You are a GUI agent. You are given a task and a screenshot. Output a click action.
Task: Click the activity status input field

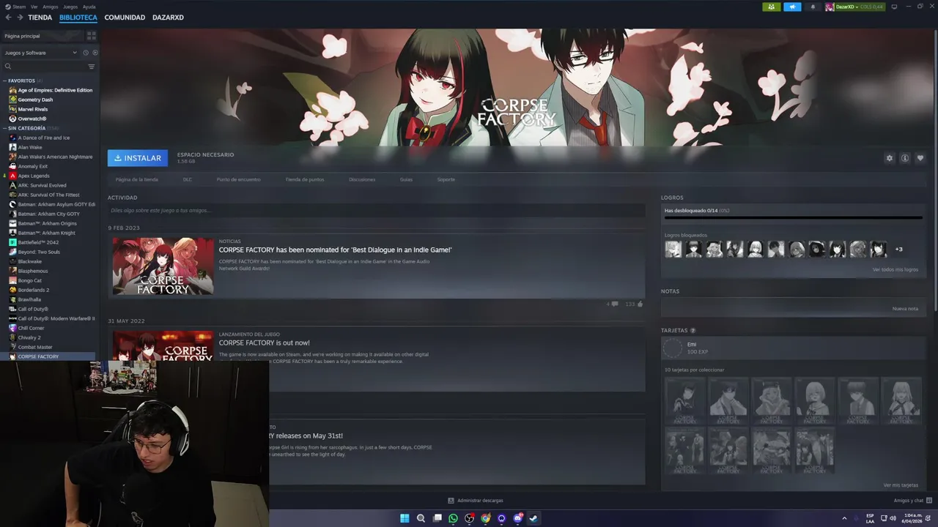click(376, 211)
